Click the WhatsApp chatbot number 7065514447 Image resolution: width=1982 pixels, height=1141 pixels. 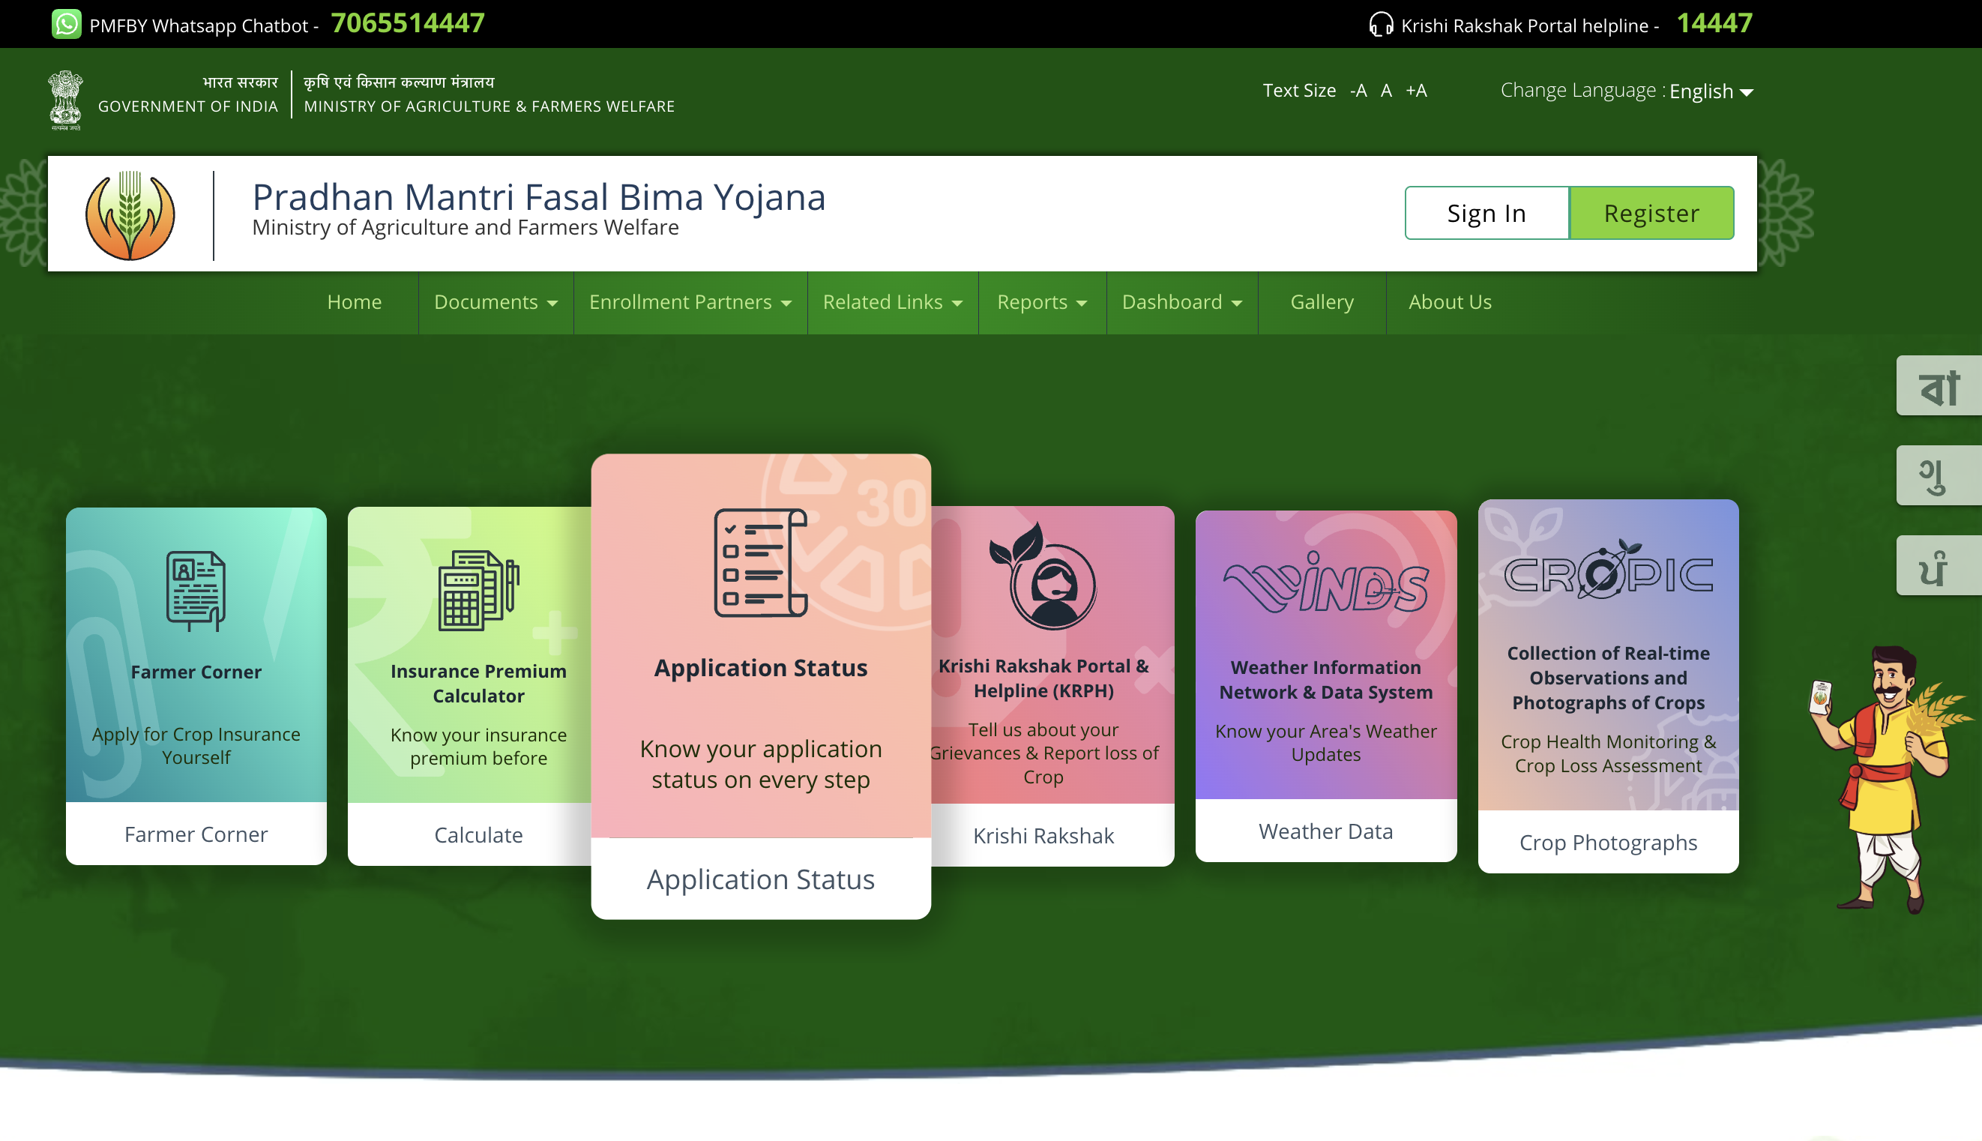408,23
